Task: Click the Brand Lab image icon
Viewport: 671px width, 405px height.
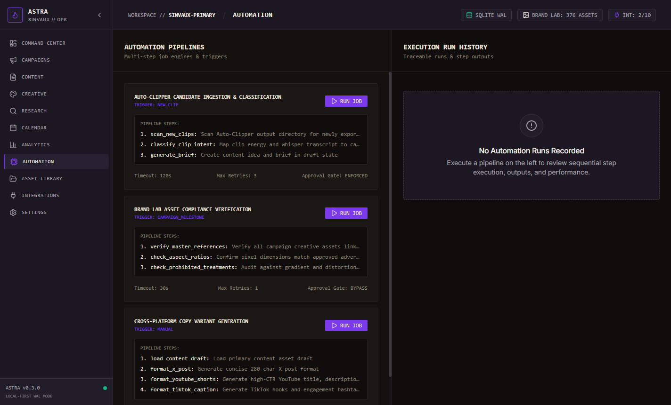Action: (x=526, y=15)
